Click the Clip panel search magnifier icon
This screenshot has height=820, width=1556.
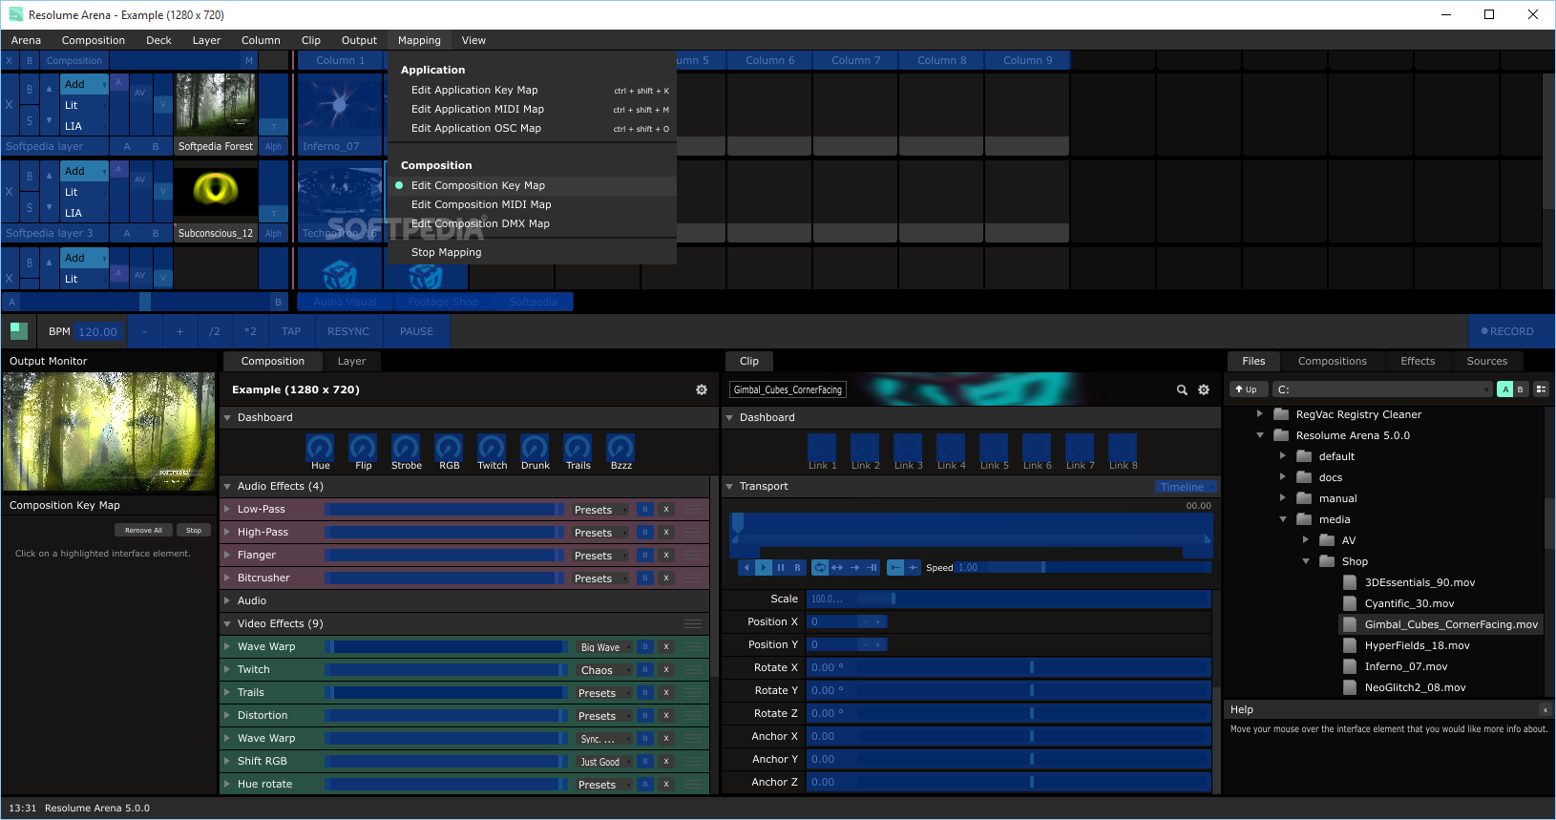pos(1182,390)
